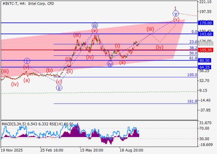
Task: Select the Fibonacci 100.0 level label
Action: pyautogui.click(x=192, y=75)
